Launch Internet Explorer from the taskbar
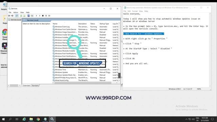The image size is (217, 122). coord(24,119)
